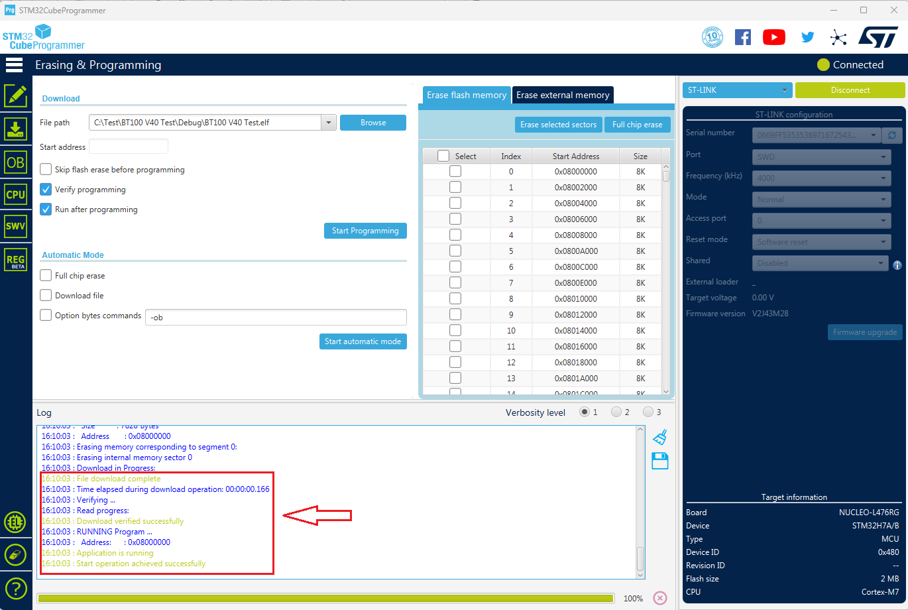
Task: Disable Verify programming
Action: pos(45,189)
